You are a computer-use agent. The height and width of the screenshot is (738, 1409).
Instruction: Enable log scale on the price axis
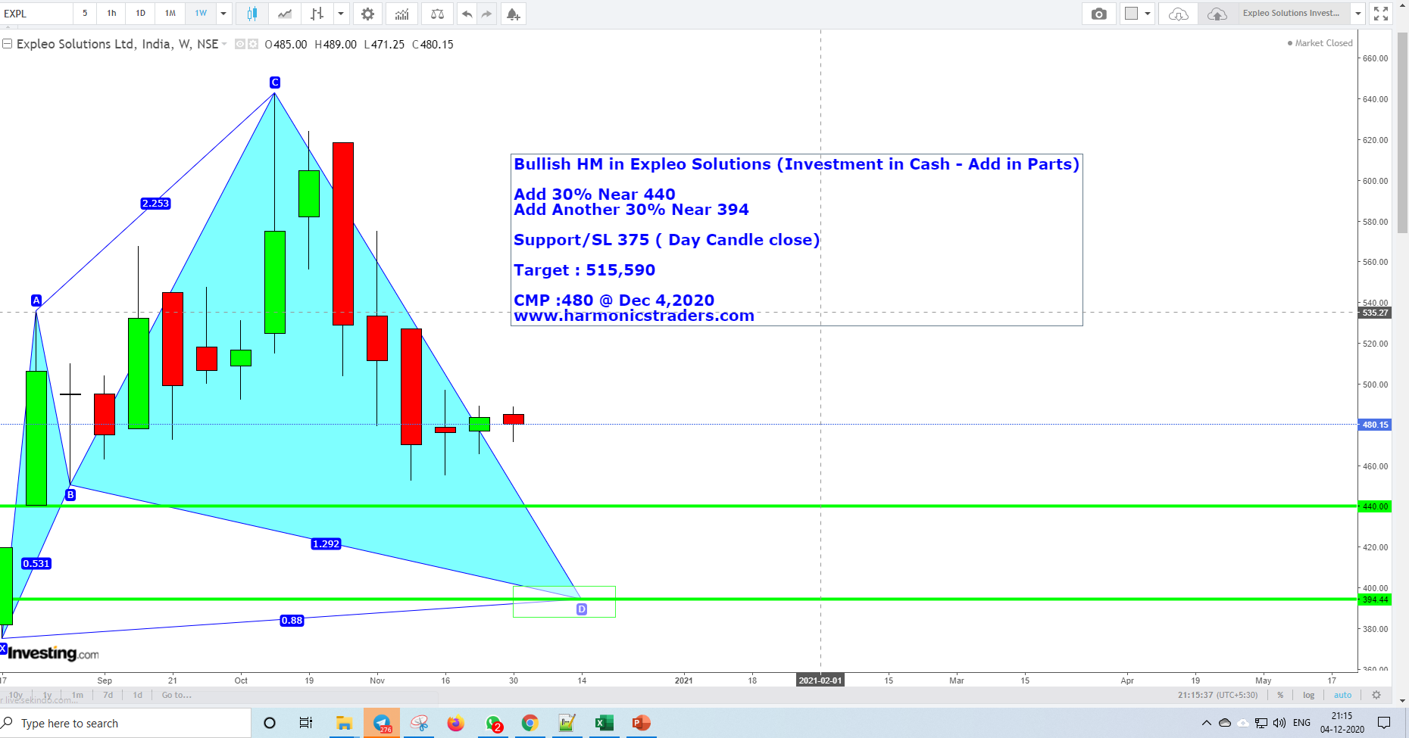coord(1308,694)
